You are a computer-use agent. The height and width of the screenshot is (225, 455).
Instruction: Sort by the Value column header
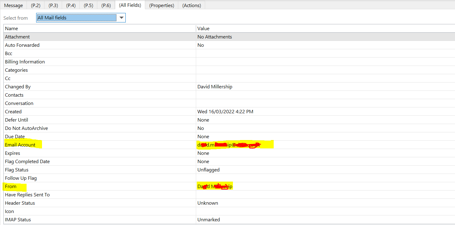pyautogui.click(x=326, y=28)
